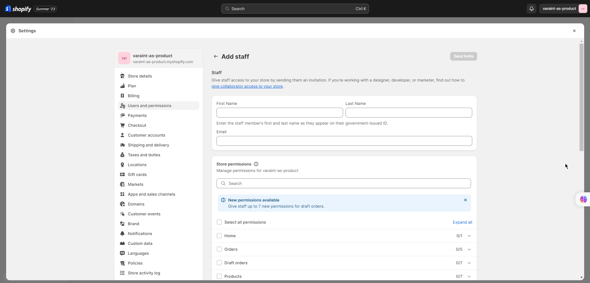
Task: Close the Settings panel with X
Action: pyautogui.click(x=574, y=31)
